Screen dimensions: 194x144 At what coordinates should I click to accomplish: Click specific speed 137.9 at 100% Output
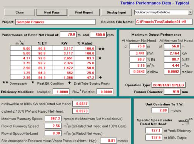point(154,137)
